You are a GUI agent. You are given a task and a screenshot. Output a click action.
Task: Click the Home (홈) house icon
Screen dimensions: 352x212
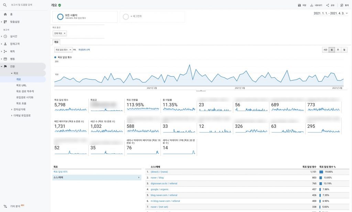(x=5, y=14)
